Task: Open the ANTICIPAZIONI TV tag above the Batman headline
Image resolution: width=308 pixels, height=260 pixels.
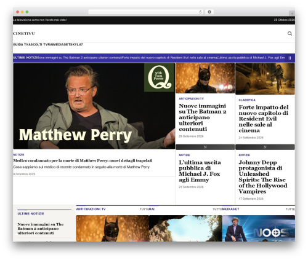Action: pyautogui.click(x=191, y=99)
